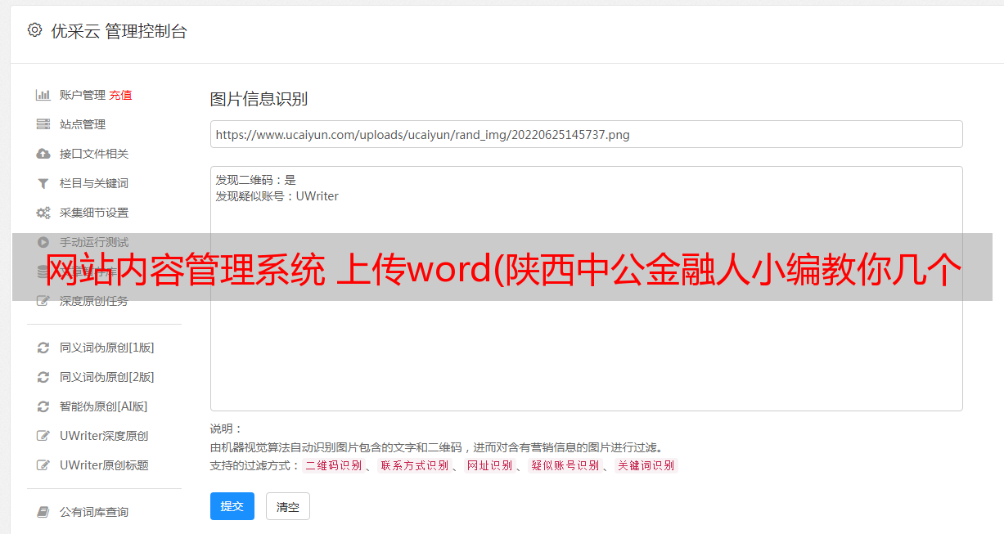The image size is (1004, 534).
Task: Click the 发现疑似账号：UWriter result line
Action: coord(277,196)
